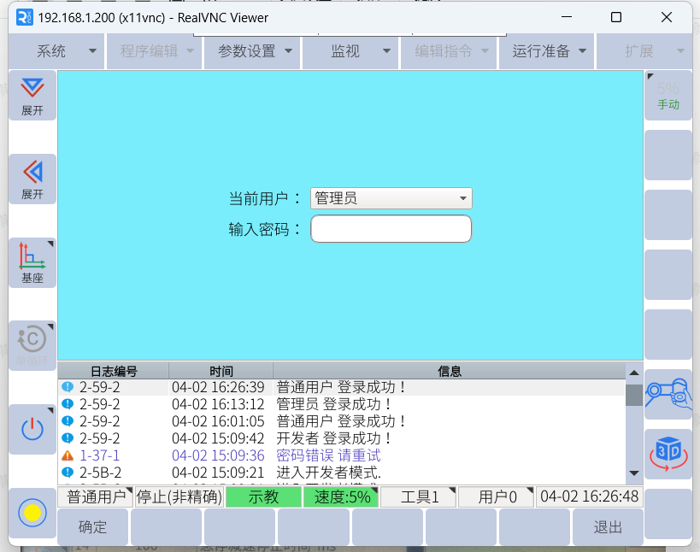Open the 3D view icon
This screenshot has height=552, width=700.
point(668,453)
